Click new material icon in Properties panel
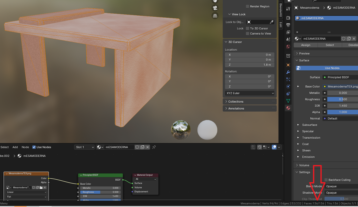Image resolution: width=358 pixels, height=207 pixels. tap(349, 39)
